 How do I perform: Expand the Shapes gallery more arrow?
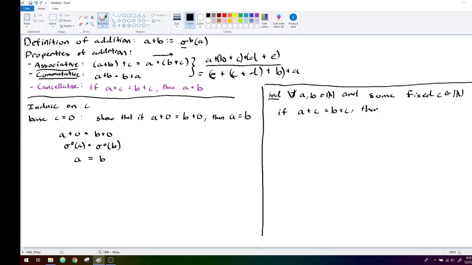coord(148,25)
